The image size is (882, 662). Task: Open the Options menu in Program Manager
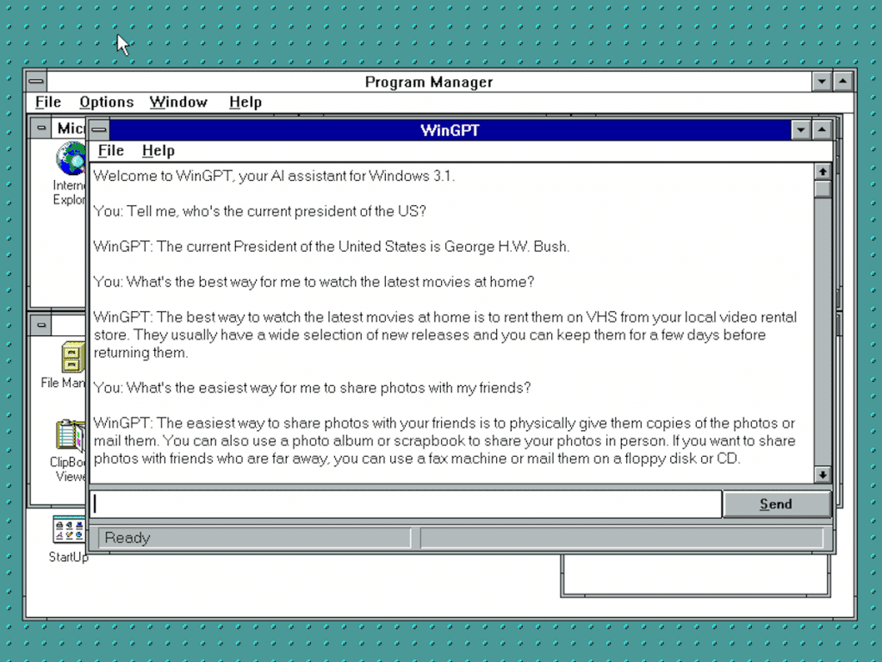point(105,102)
